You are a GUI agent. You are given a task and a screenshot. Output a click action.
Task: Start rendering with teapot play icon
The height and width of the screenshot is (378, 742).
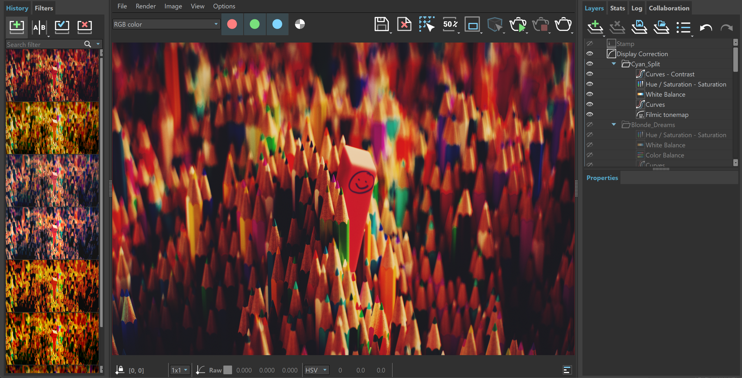click(x=518, y=24)
